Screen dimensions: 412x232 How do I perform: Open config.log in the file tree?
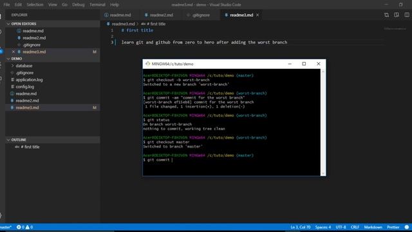[x=53, y=86]
